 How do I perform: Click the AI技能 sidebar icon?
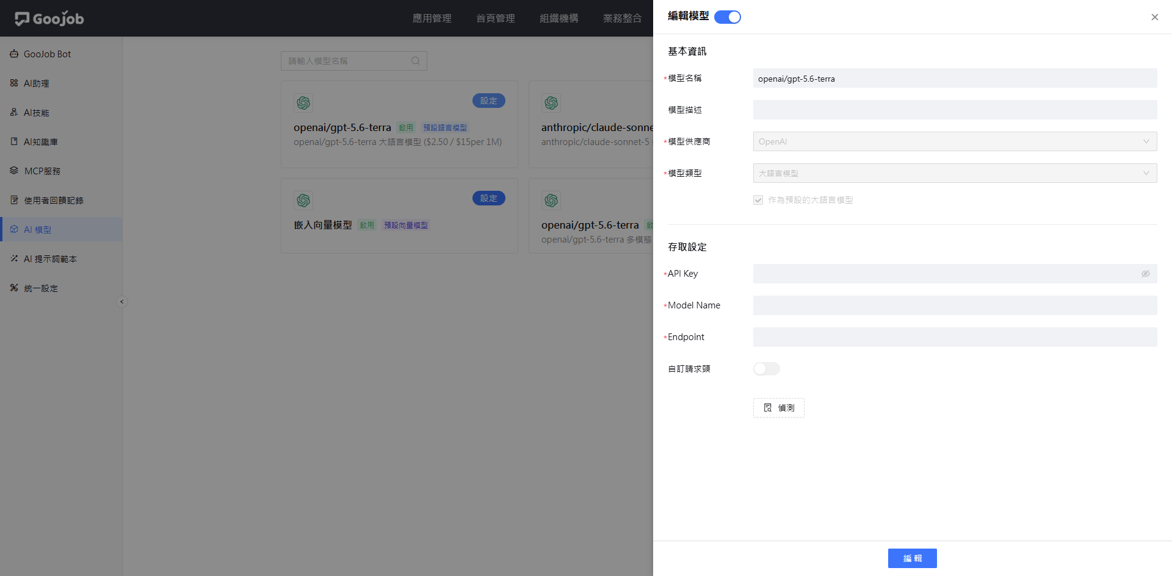pos(14,112)
